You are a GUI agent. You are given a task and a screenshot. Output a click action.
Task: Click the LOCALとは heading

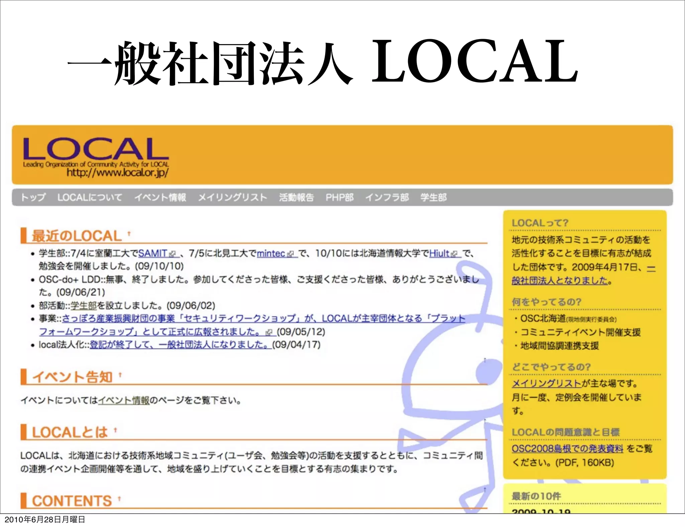click(70, 432)
